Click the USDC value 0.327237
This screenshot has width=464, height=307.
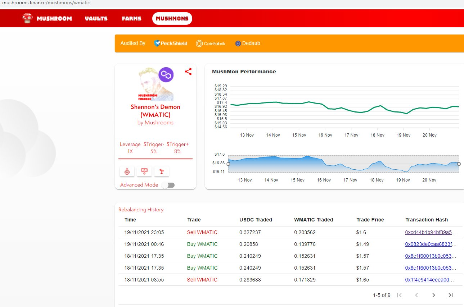(250, 232)
